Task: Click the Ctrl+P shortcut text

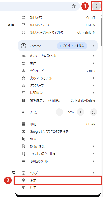Action: coord(91,124)
